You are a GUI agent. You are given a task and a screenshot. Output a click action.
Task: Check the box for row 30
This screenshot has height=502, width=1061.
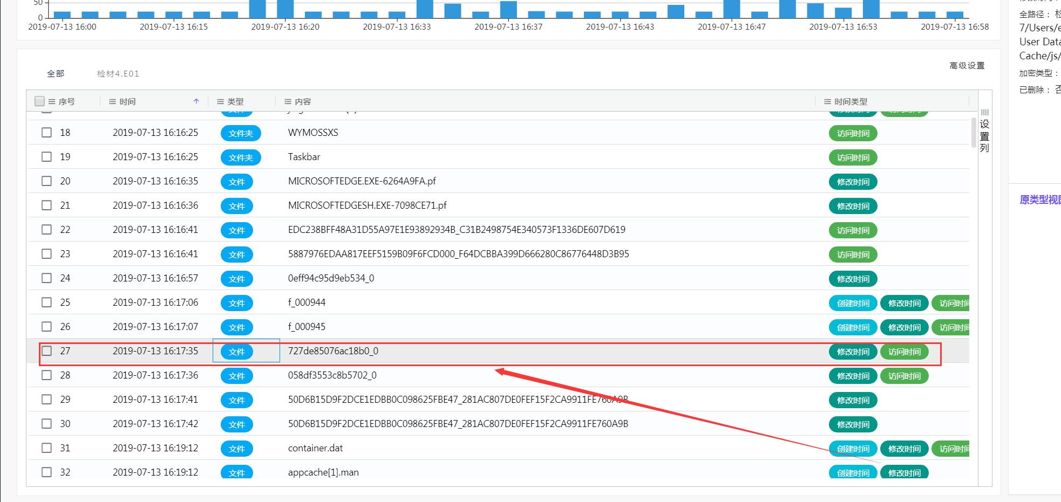click(x=47, y=423)
